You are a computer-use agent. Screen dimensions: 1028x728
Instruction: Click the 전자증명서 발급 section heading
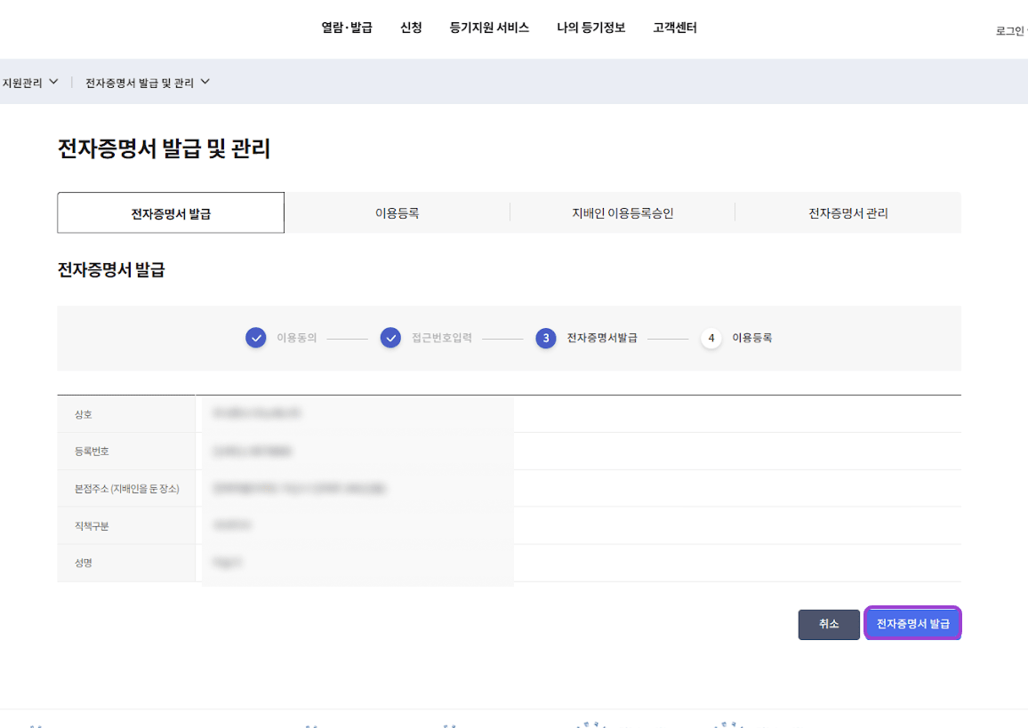[x=111, y=270]
